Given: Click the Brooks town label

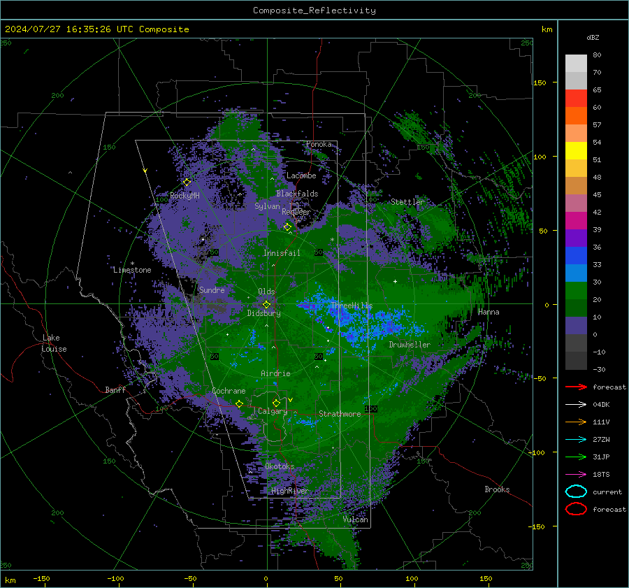Looking at the screenshot, I should pyautogui.click(x=497, y=489).
